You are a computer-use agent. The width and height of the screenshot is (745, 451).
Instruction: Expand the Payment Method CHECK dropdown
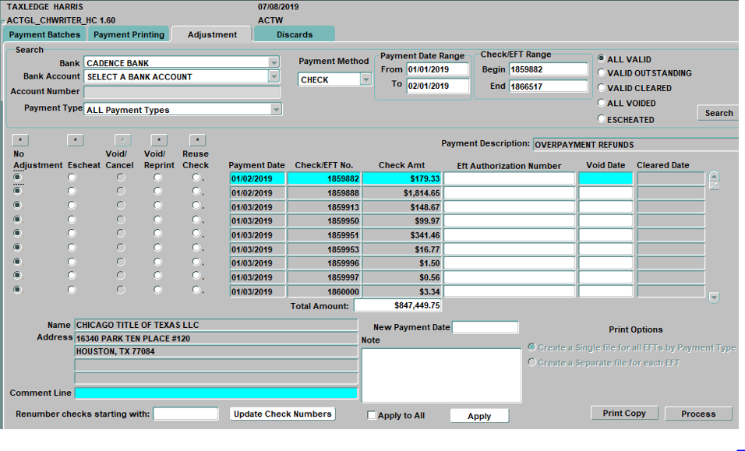[x=365, y=79]
